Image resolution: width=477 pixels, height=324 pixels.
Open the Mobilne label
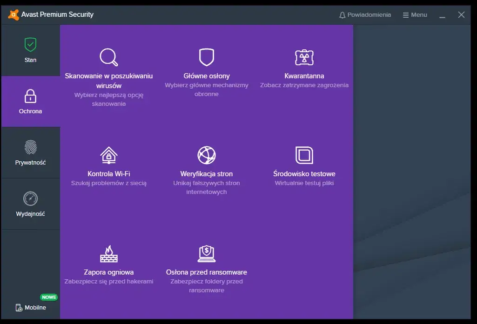(35, 308)
